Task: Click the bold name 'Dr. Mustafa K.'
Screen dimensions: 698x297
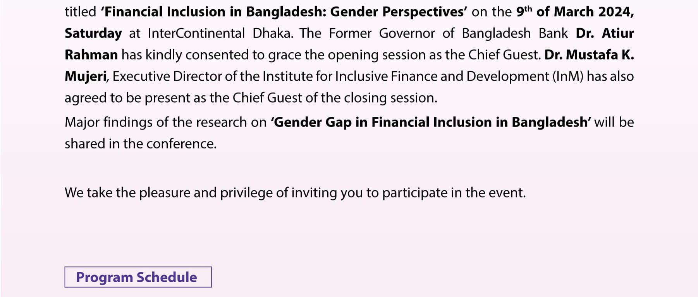Action: [x=589, y=55]
